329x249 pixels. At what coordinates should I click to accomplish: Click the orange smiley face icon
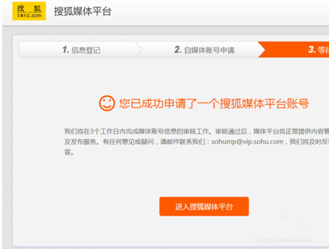coord(107,103)
